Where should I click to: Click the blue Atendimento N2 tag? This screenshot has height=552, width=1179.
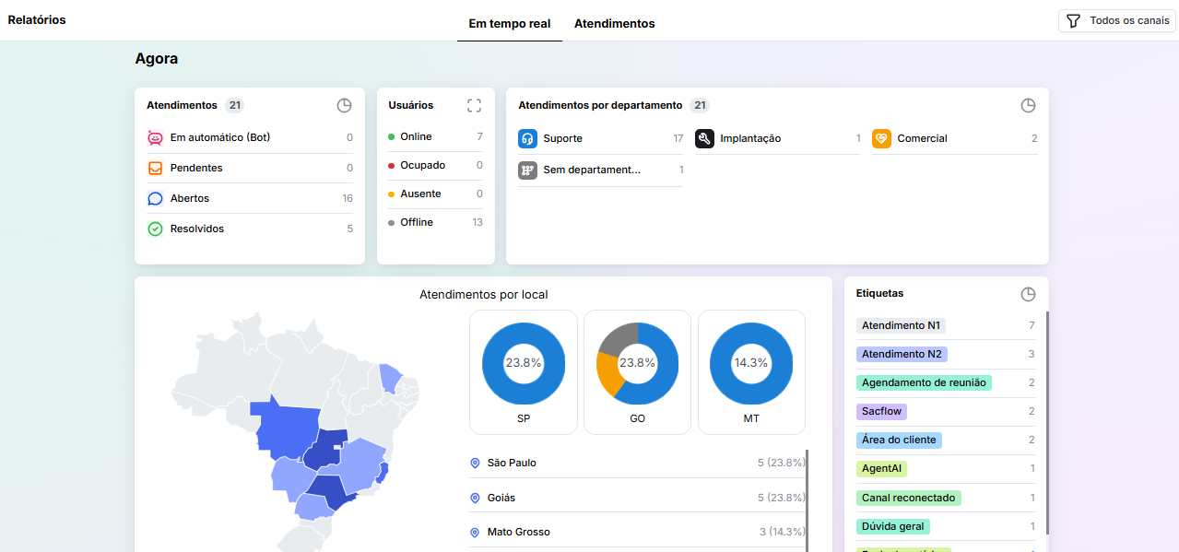901,354
